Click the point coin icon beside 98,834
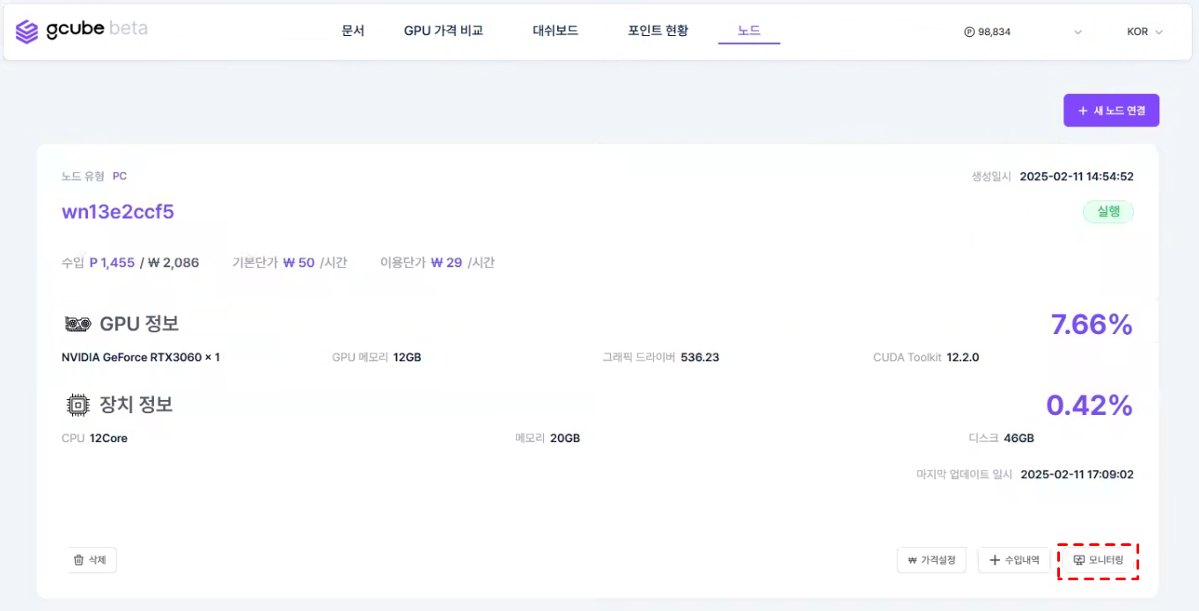 (969, 32)
